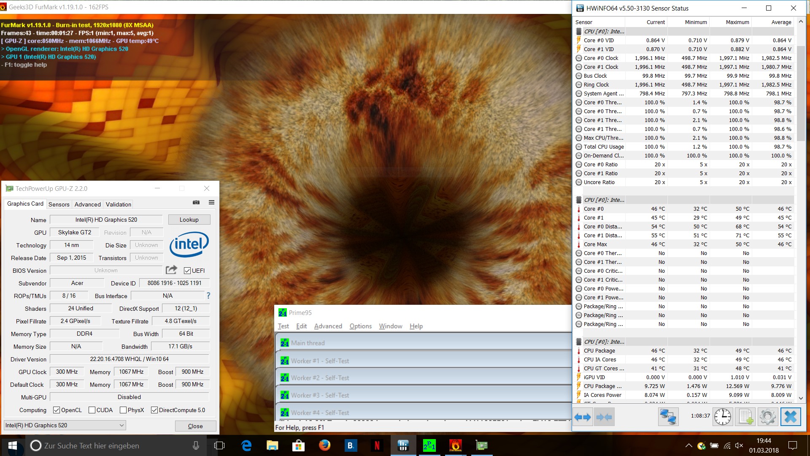Take GPU-Z screenshot with camera icon

[x=196, y=203]
